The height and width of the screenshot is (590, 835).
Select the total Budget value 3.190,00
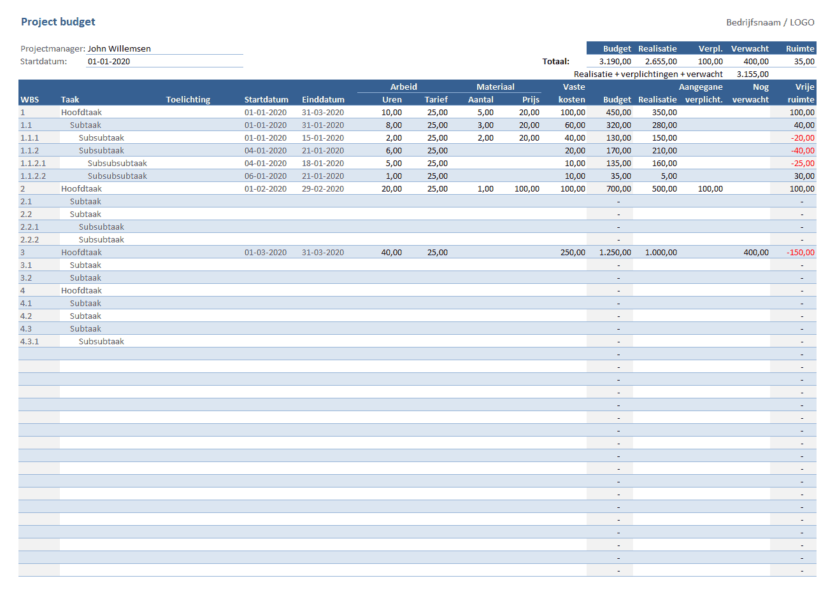pos(615,62)
